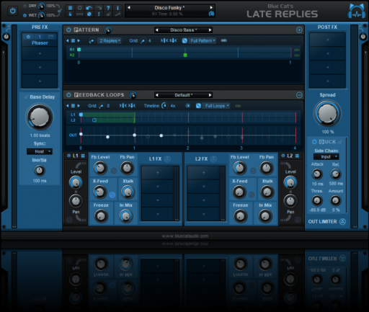Image resolution: width=369 pixels, height=312 pixels.
Task: Select the L1 loop start marker
Action: pyautogui.click(x=81, y=115)
